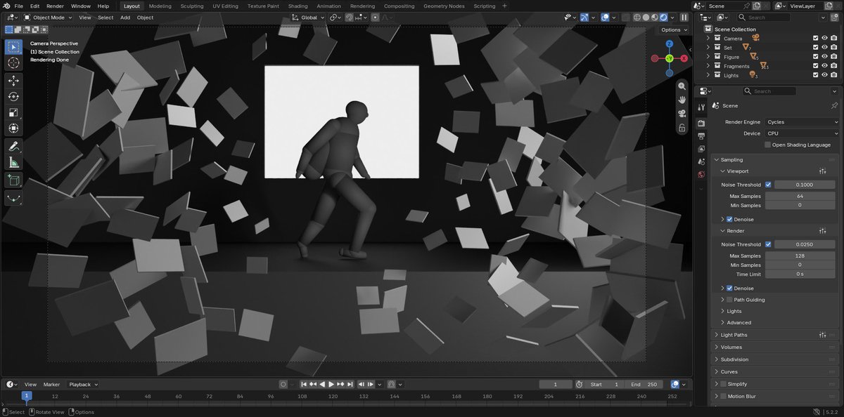Open the Object Mode dropdown
This screenshot has height=417, width=844.
47,17
